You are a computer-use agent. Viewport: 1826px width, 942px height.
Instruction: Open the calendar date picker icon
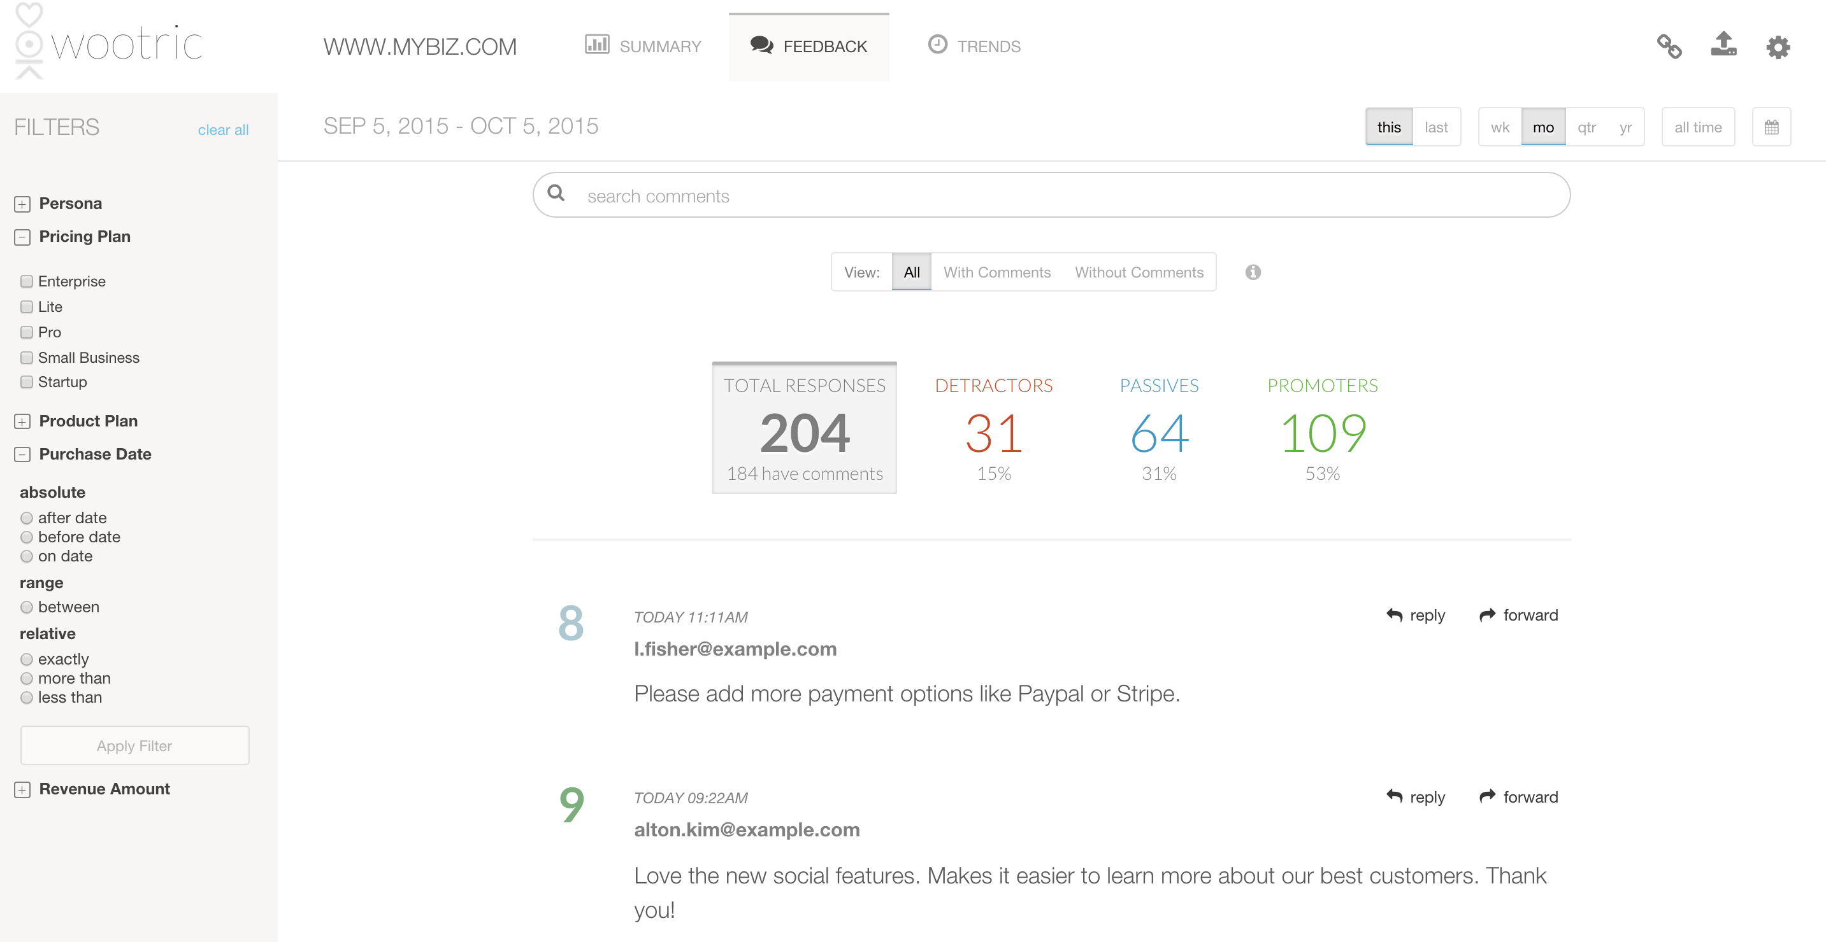[x=1771, y=127]
